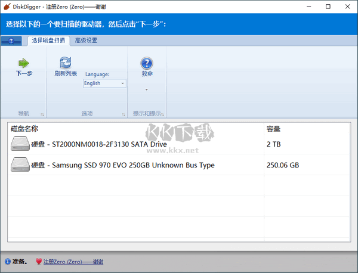Expand the arrow below the 救命 help button
The height and width of the screenshot is (273, 358).
point(147,89)
